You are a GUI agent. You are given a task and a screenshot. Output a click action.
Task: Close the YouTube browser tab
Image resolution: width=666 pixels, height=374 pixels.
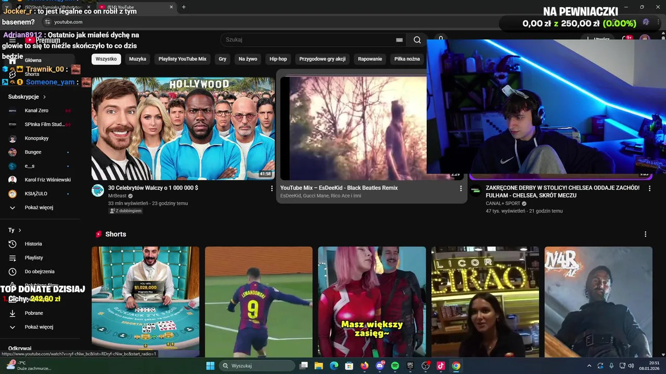pos(171,7)
